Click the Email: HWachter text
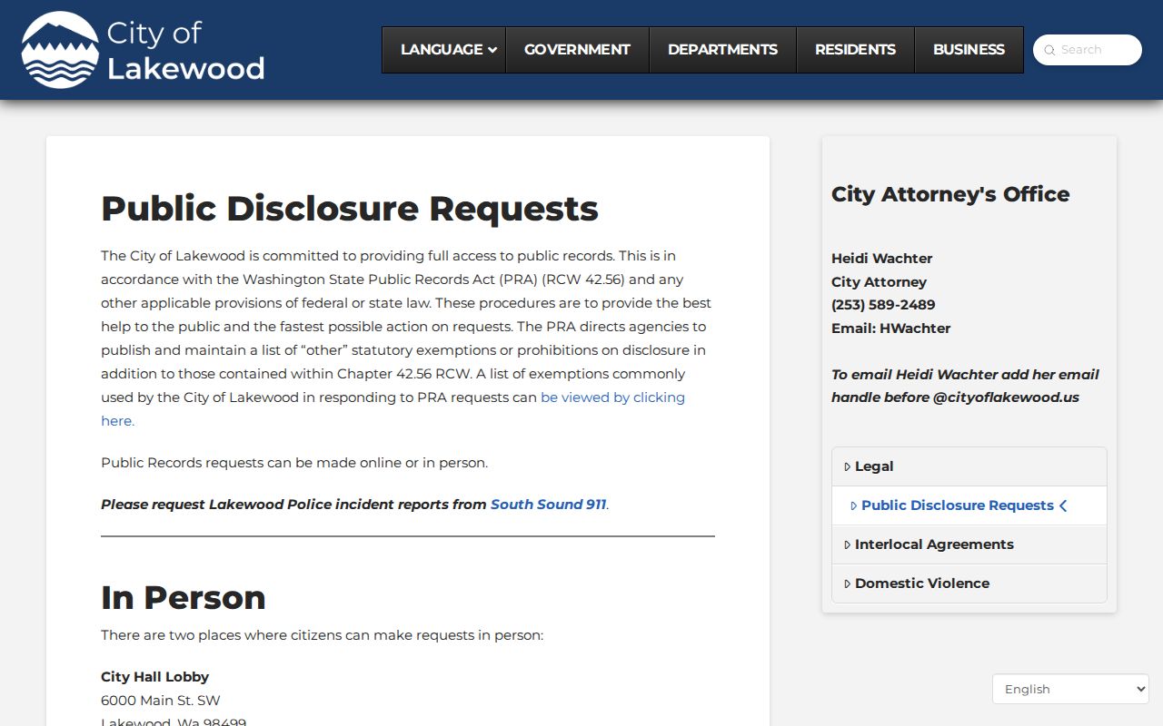This screenshot has width=1163, height=726. (x=890, y=329)
